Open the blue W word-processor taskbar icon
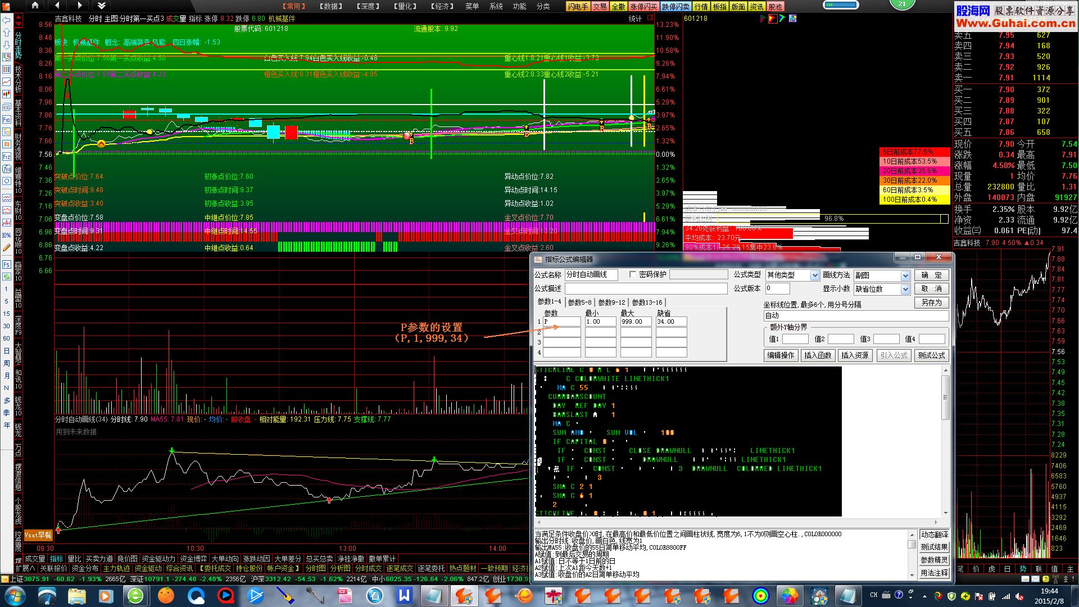 (x=404, y=596)
